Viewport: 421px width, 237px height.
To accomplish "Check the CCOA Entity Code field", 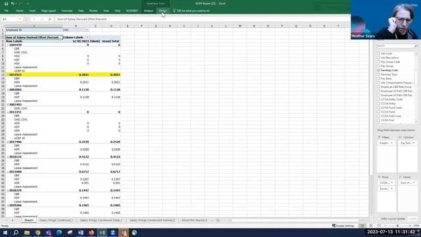I will [378, 99].
